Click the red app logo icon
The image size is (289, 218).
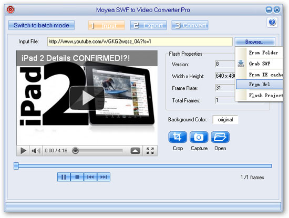(11, 9)
